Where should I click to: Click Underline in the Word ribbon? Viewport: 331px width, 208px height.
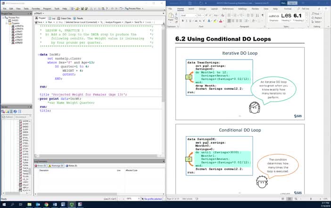[x=190, y=21]
